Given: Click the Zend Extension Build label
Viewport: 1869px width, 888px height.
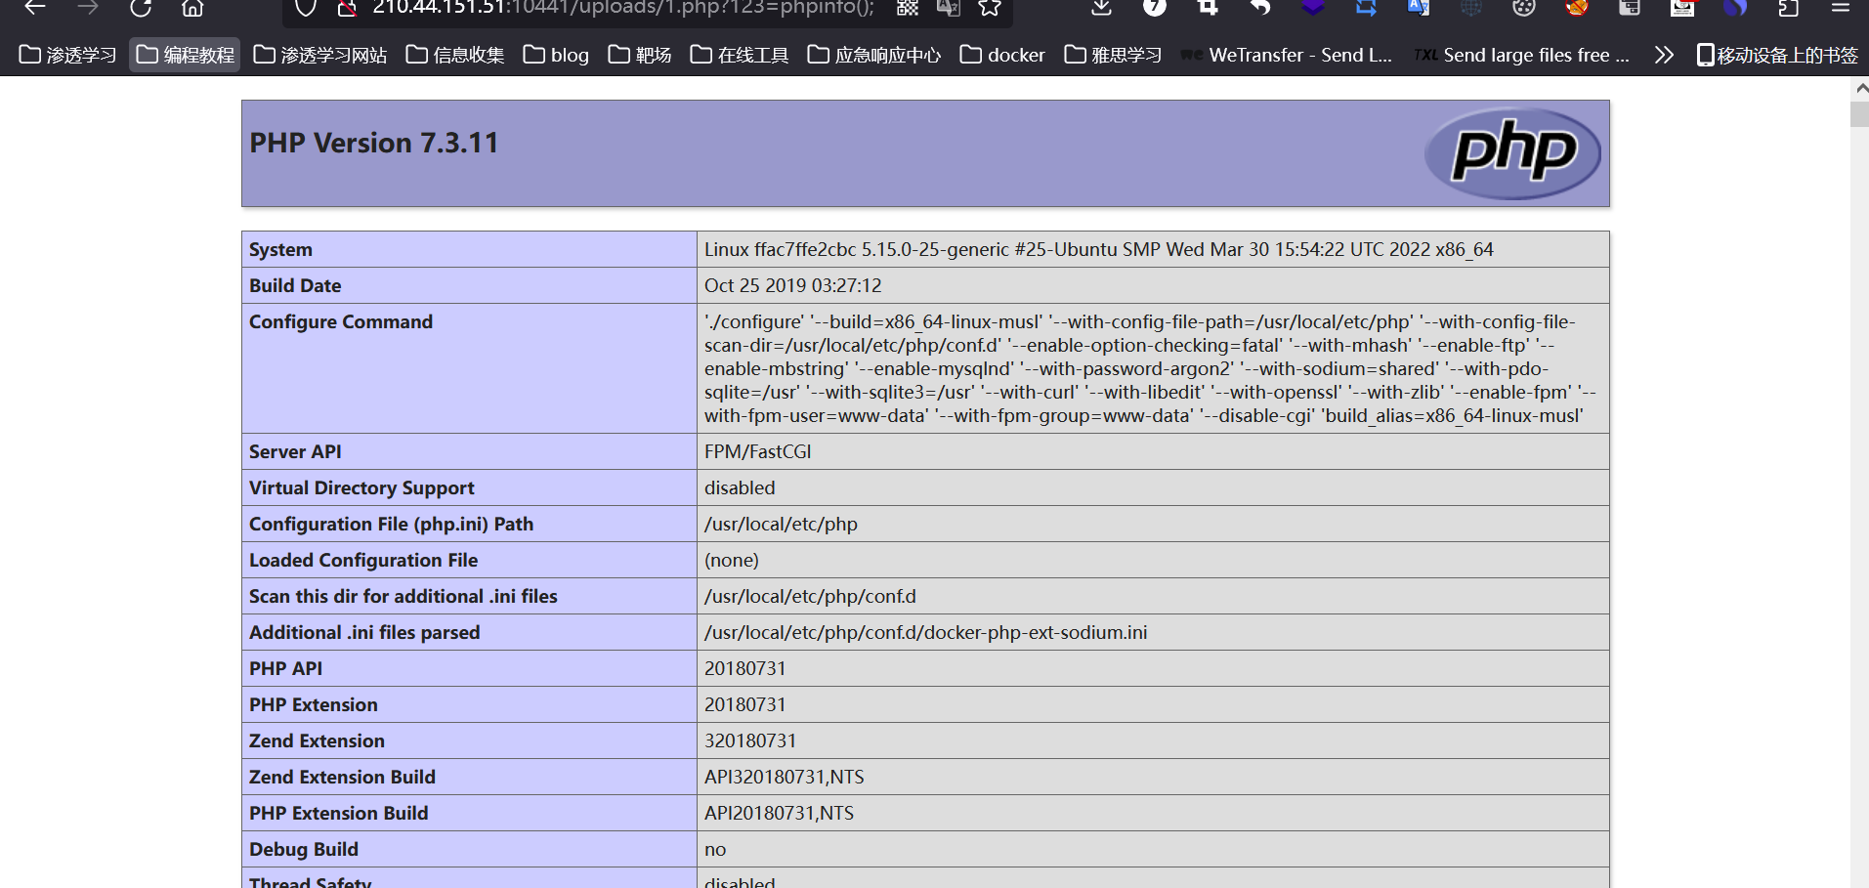Looking at the screenshot, I should click(342, 777).
